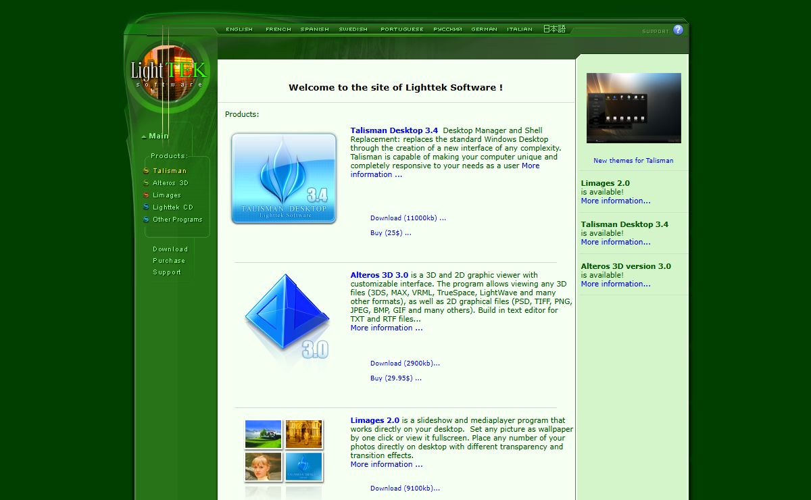Open New themes for Talisman link
The width and height of the screenshot is (811, 500).
633,161
